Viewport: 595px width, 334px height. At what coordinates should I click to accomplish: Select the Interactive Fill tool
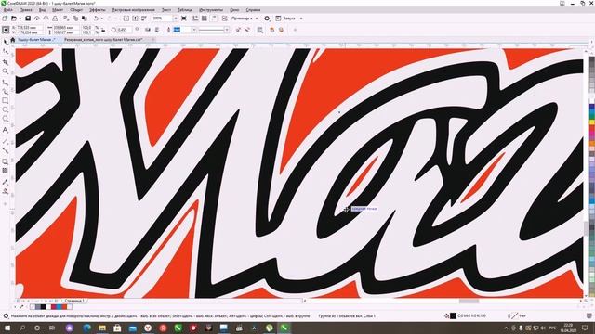(5, 192)
